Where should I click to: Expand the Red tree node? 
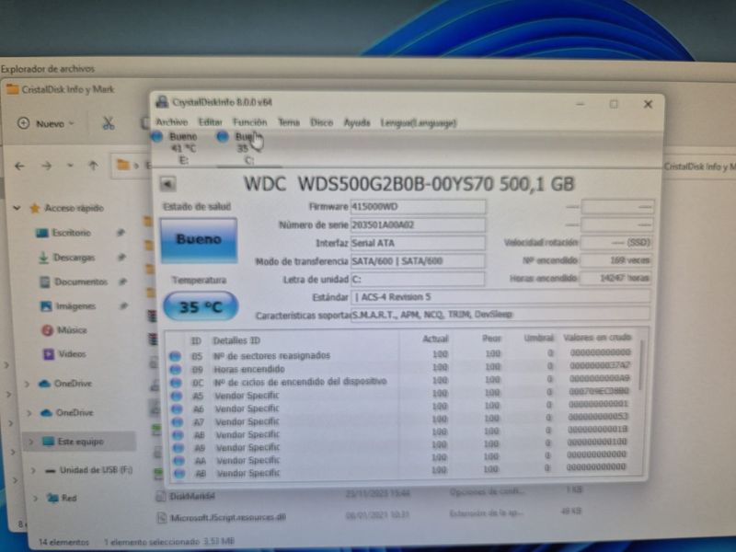(x=35, y=498)
